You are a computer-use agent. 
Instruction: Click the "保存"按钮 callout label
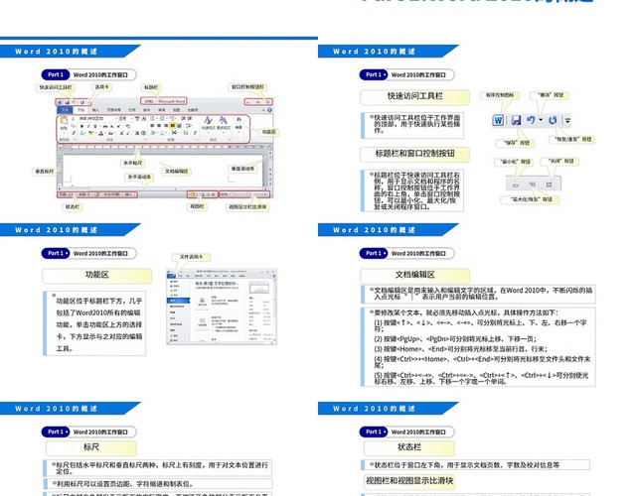pos(516,143)
